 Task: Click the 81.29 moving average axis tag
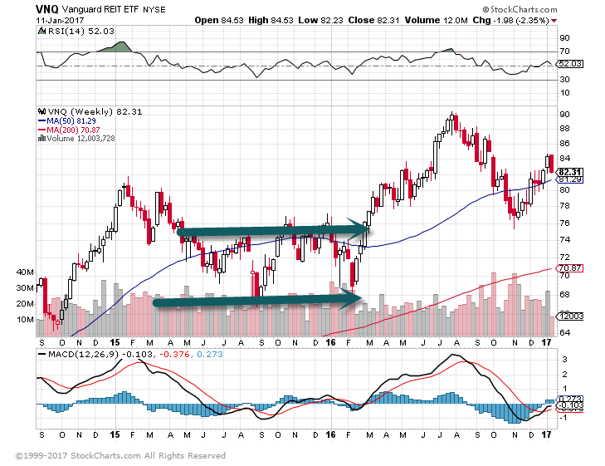569,179
